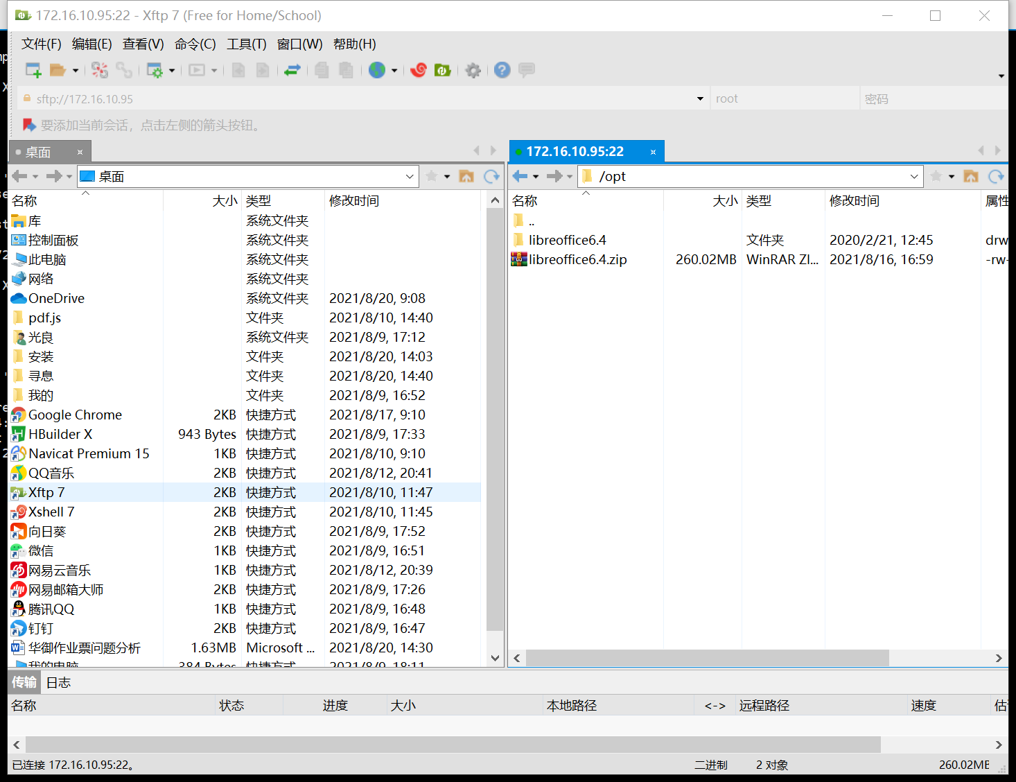Refresh the remote /opt directory listing
Image resolution: width=1016 pixels, height=782 pixels.
[x=996, y=176]
